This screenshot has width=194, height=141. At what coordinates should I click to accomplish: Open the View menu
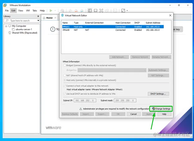pos(21,11)
